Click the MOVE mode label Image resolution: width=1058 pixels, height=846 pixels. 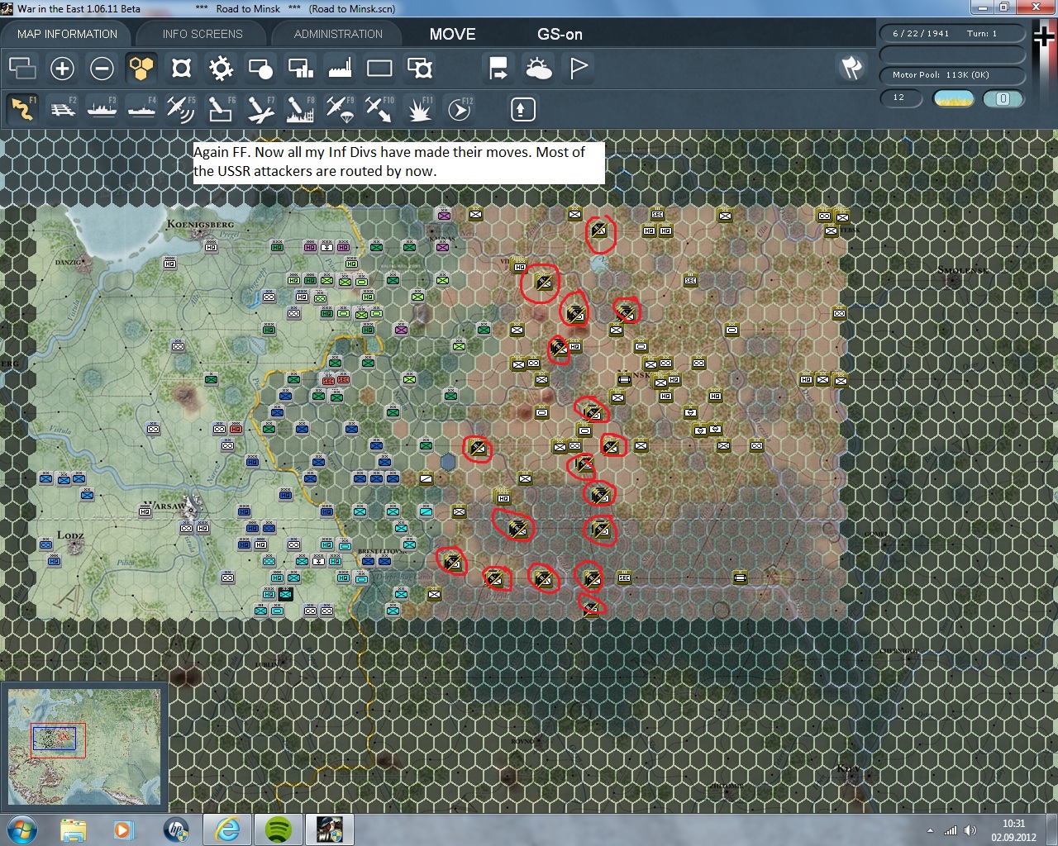pyautogui.click(x=452, y=34)
